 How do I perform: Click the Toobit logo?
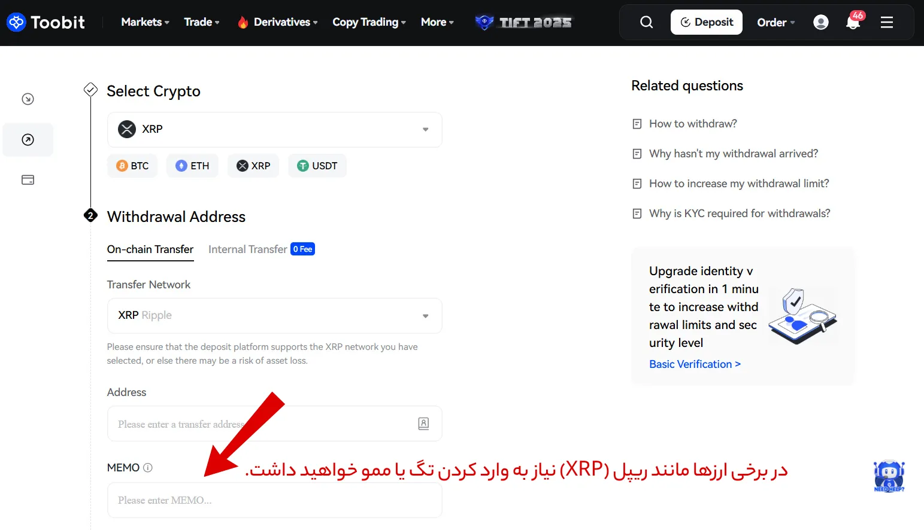pos(46,22)
